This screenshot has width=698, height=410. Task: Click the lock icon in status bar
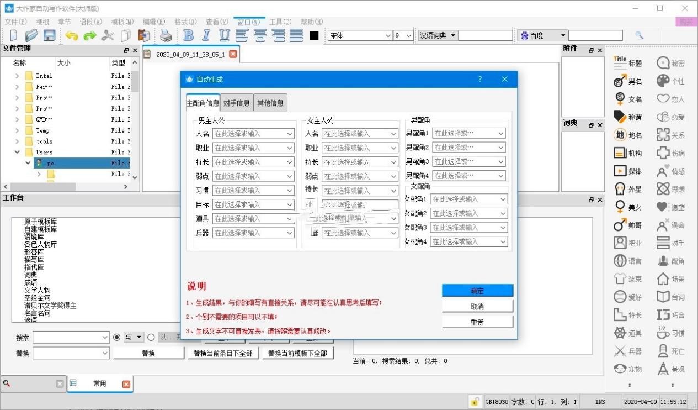474,402
